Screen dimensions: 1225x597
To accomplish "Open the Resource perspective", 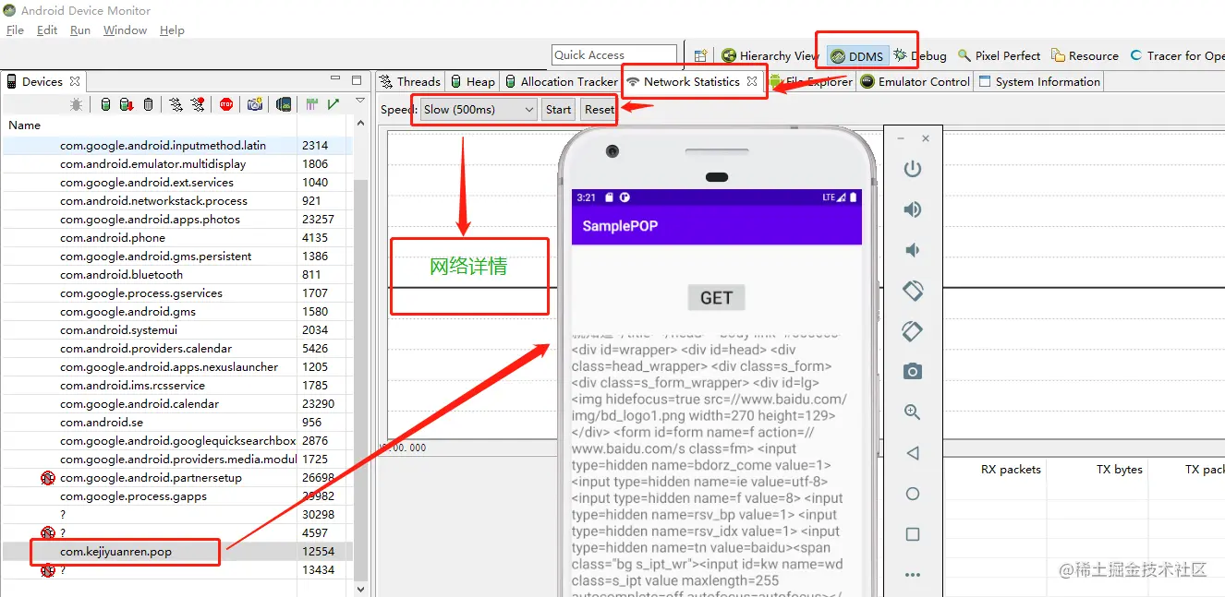I will click(1086, 56).
